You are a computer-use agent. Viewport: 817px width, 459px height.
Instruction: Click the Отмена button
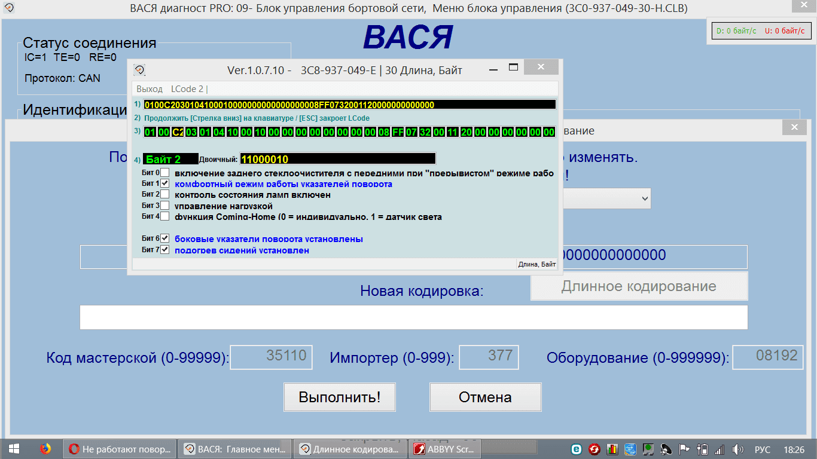pyautogui.click(x=485, y=397)
